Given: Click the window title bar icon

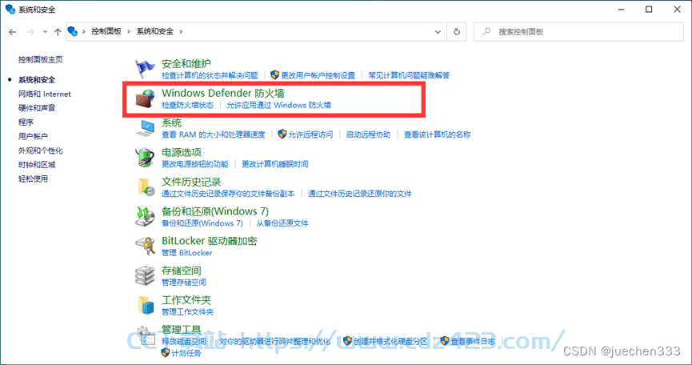Looking at the screenshot, I should tap(10, 10).
